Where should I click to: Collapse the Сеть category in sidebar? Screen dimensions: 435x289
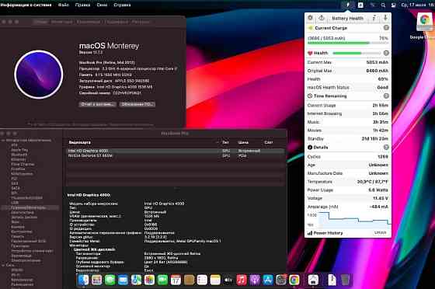3,265
